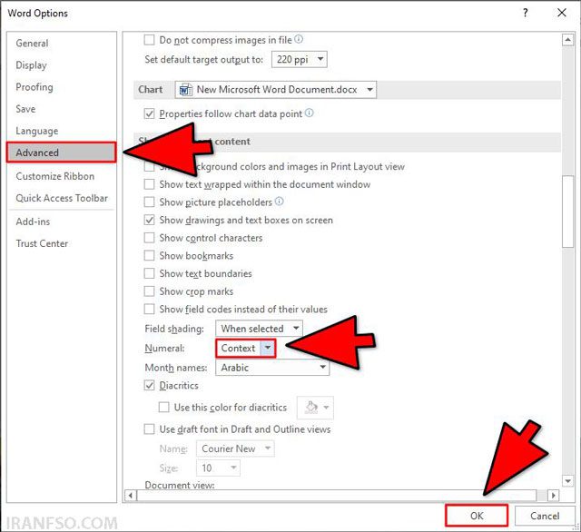Image resolution: width=581 pixels, height=532 pixels.
Task: Select the General category
Action: pos(62,43)
